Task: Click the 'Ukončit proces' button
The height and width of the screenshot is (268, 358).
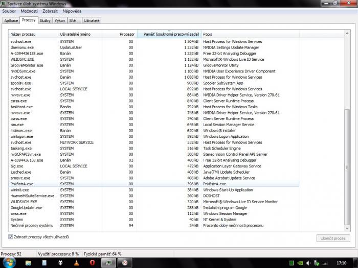Action: (333, 238)
